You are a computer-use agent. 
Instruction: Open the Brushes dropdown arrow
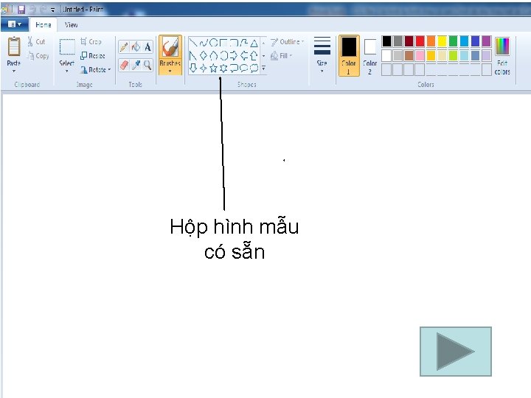(170, 71)
